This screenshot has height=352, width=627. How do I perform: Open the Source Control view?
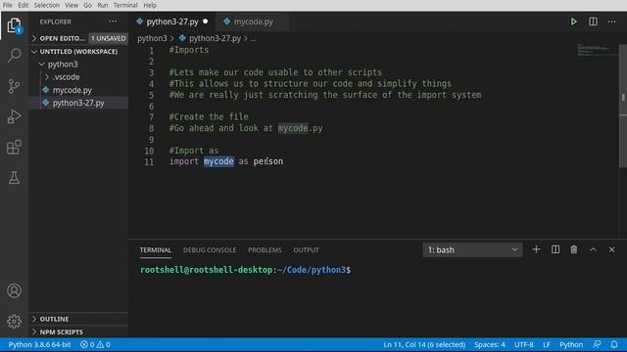[x=14, y=86]
